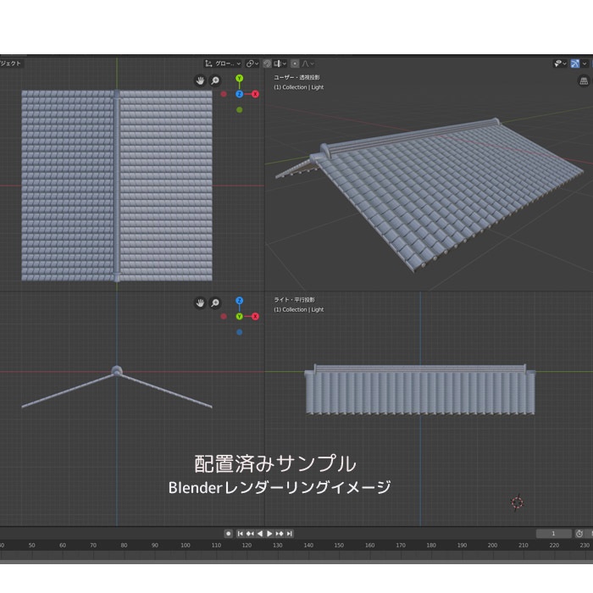
Task: Play the animation forward
Action: pyautogui.click(x=269, y=534)
